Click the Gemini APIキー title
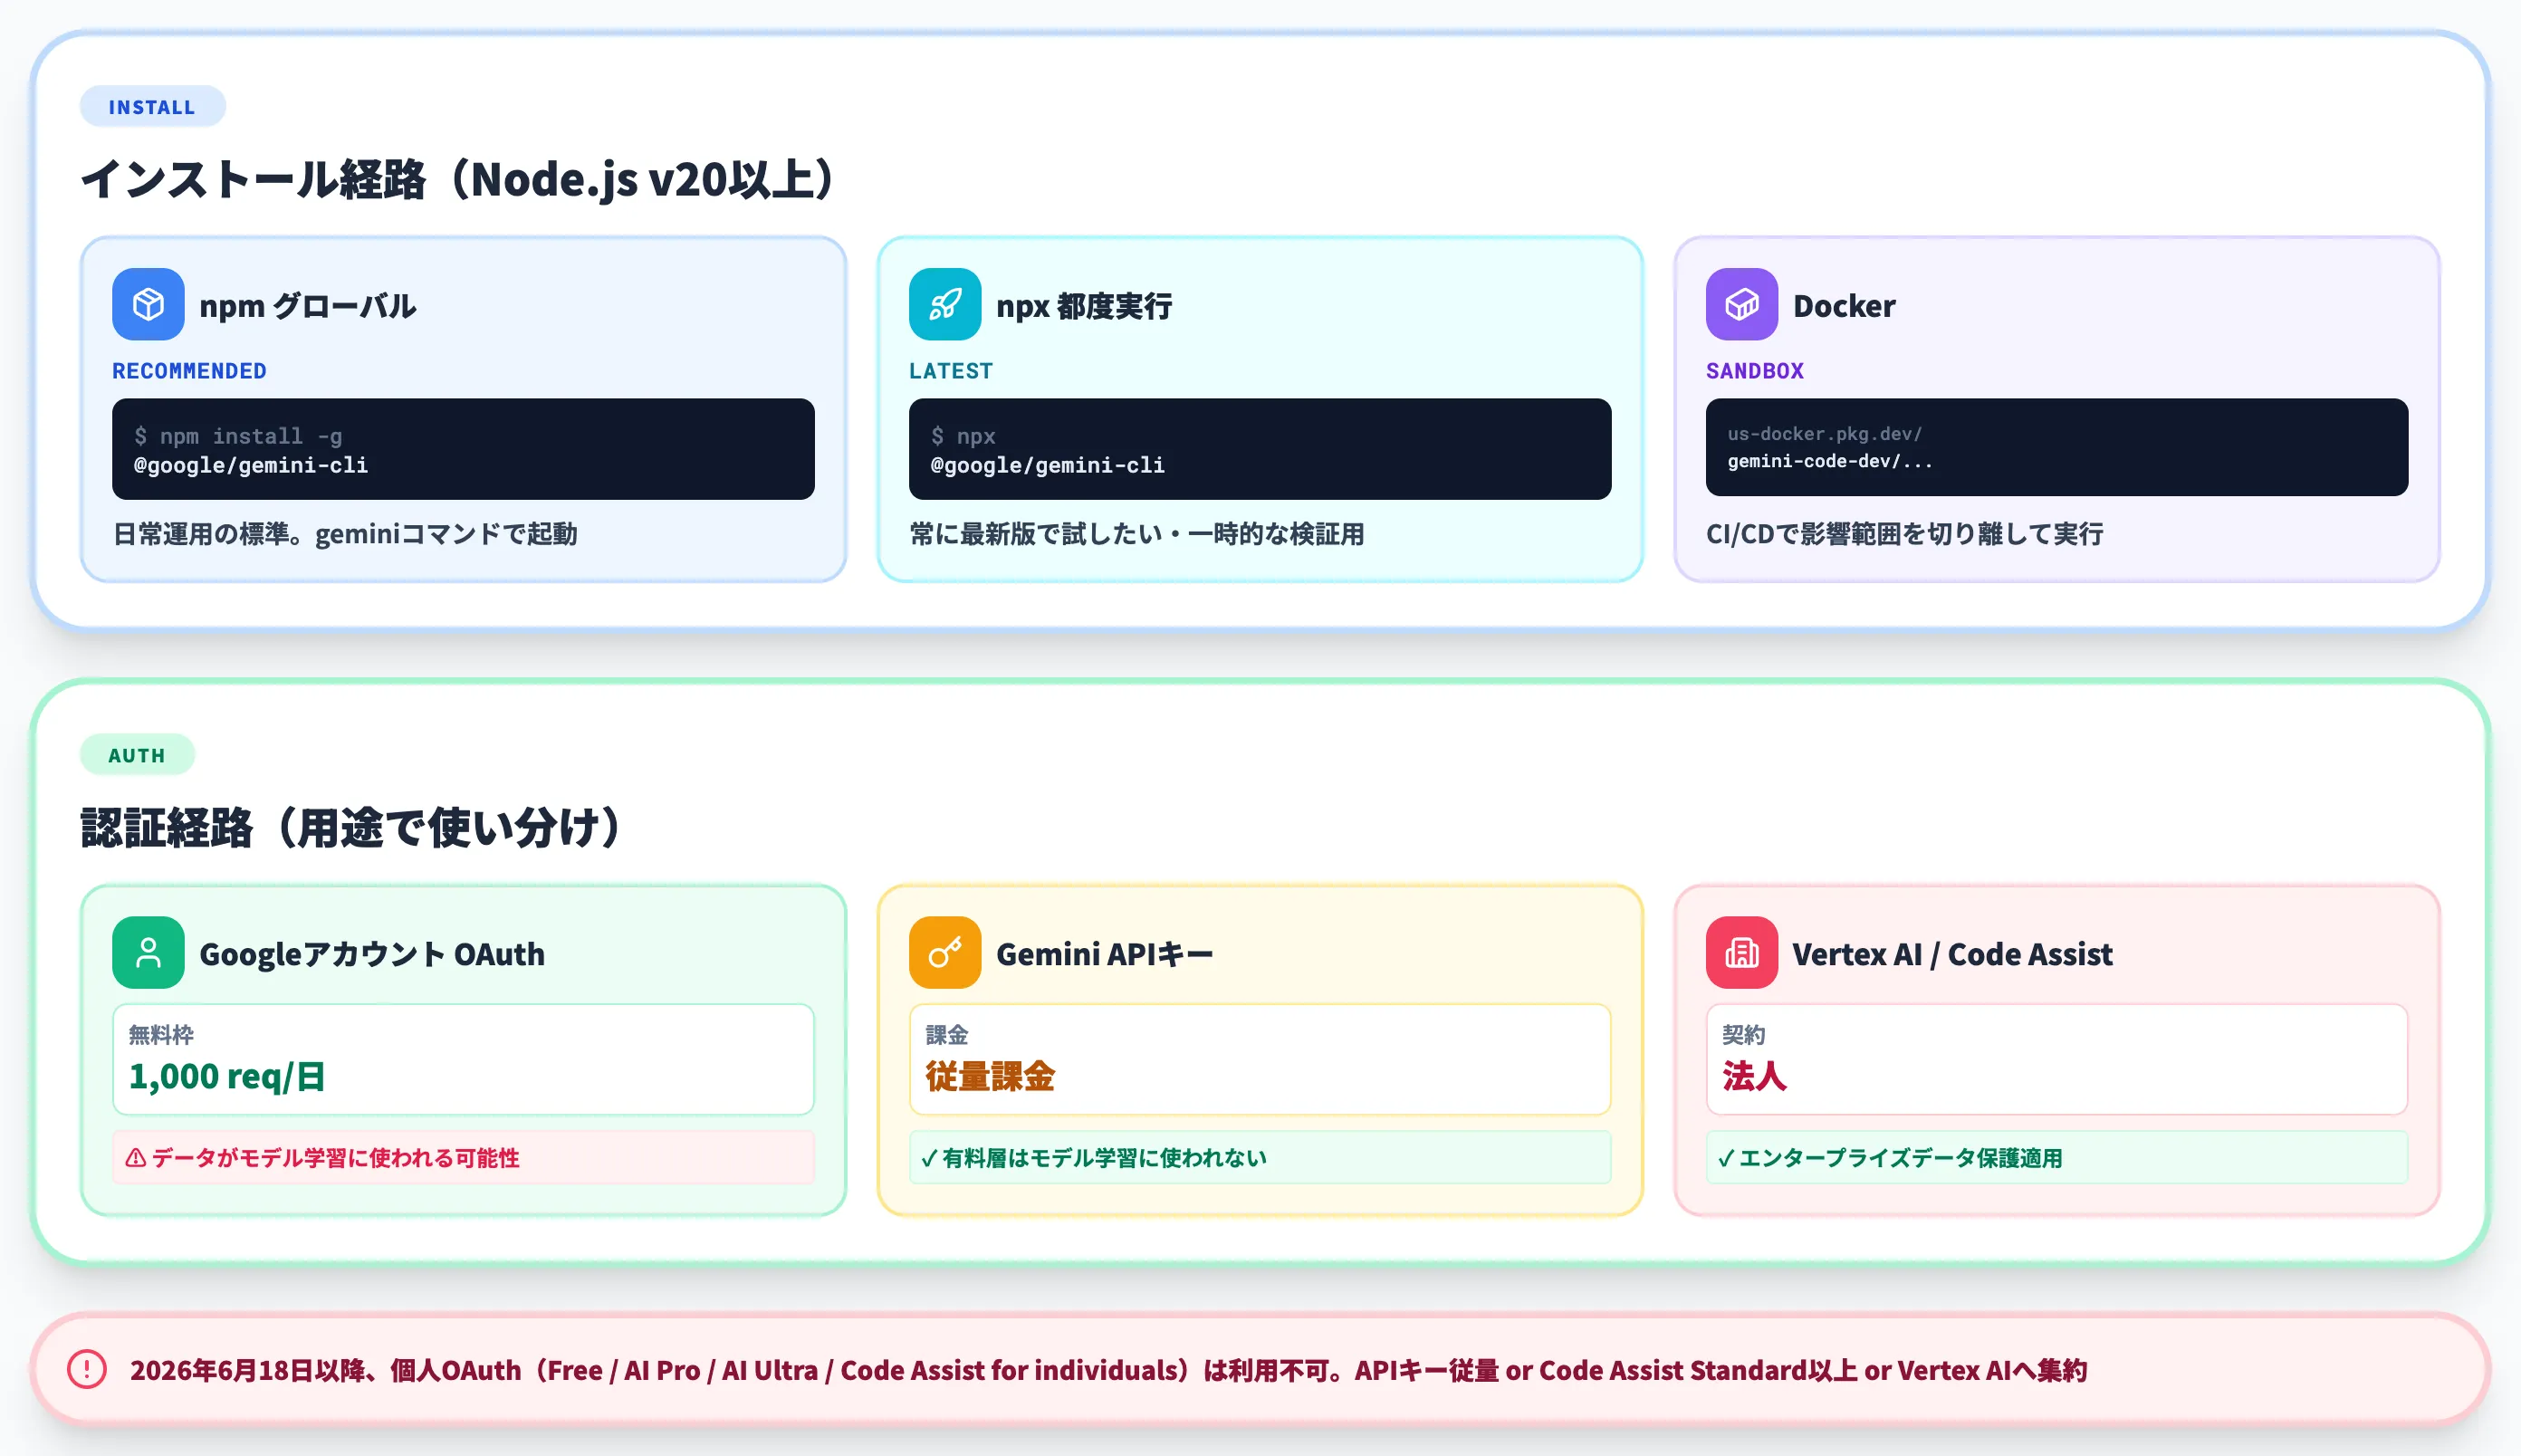 1105,954
